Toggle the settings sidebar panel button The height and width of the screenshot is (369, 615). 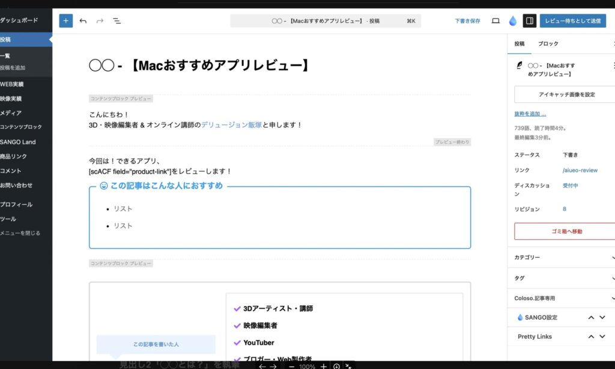[x=529, y=20]
